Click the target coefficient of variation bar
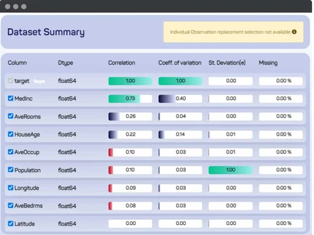The width and height of the screenshot is (314, 235). click(180, 81)
